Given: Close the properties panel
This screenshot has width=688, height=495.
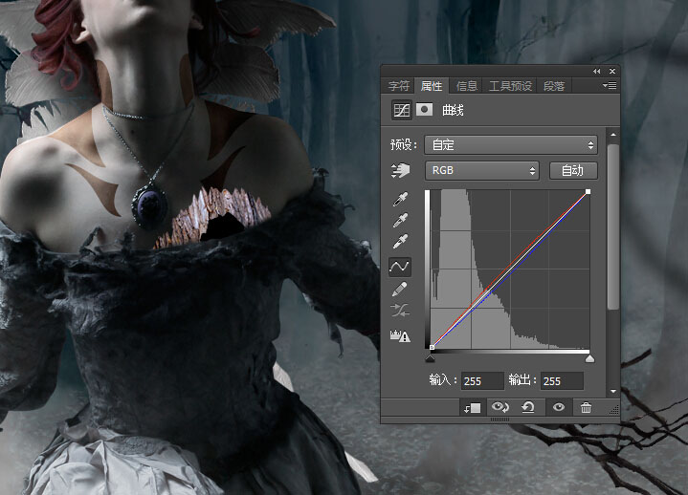Looking at the screenshot, I should [612, 71].
